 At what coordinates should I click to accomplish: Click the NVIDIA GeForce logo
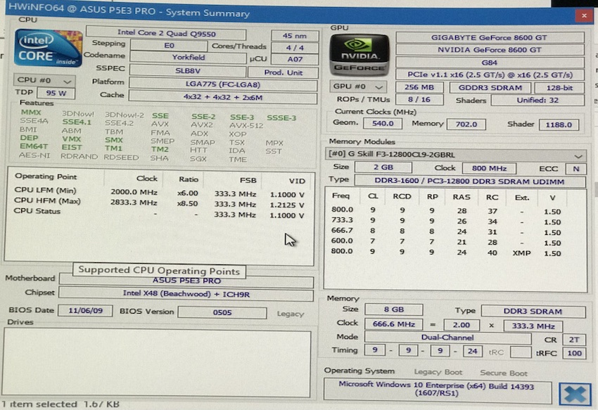(360, 56)
